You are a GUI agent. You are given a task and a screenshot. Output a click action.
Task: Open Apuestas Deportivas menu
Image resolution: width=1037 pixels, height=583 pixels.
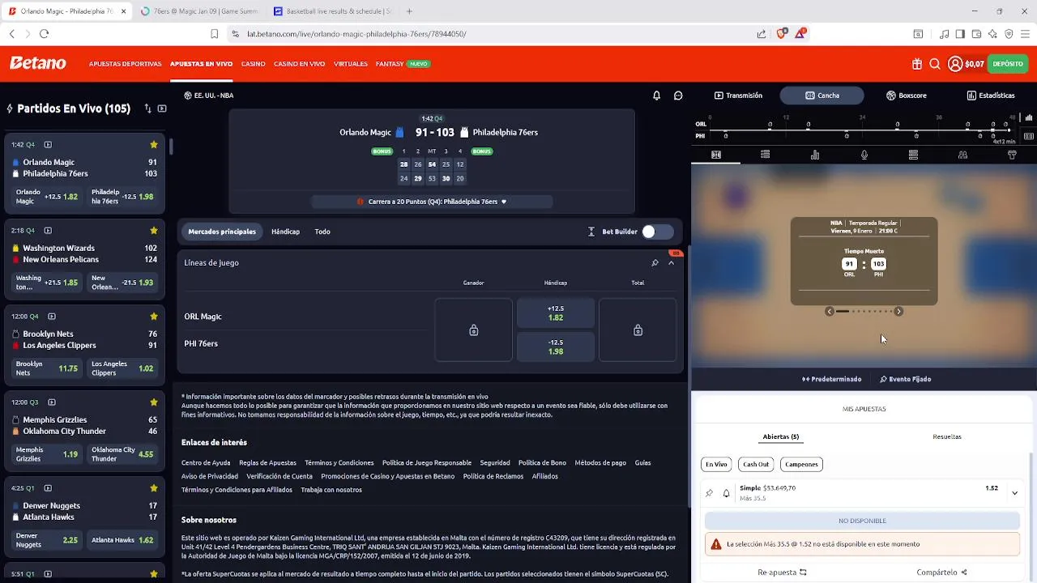pos(125,64)
